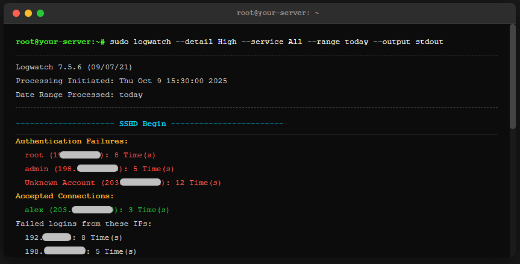Minimize the terminal with the yellow button

click(x=28, y=13)
